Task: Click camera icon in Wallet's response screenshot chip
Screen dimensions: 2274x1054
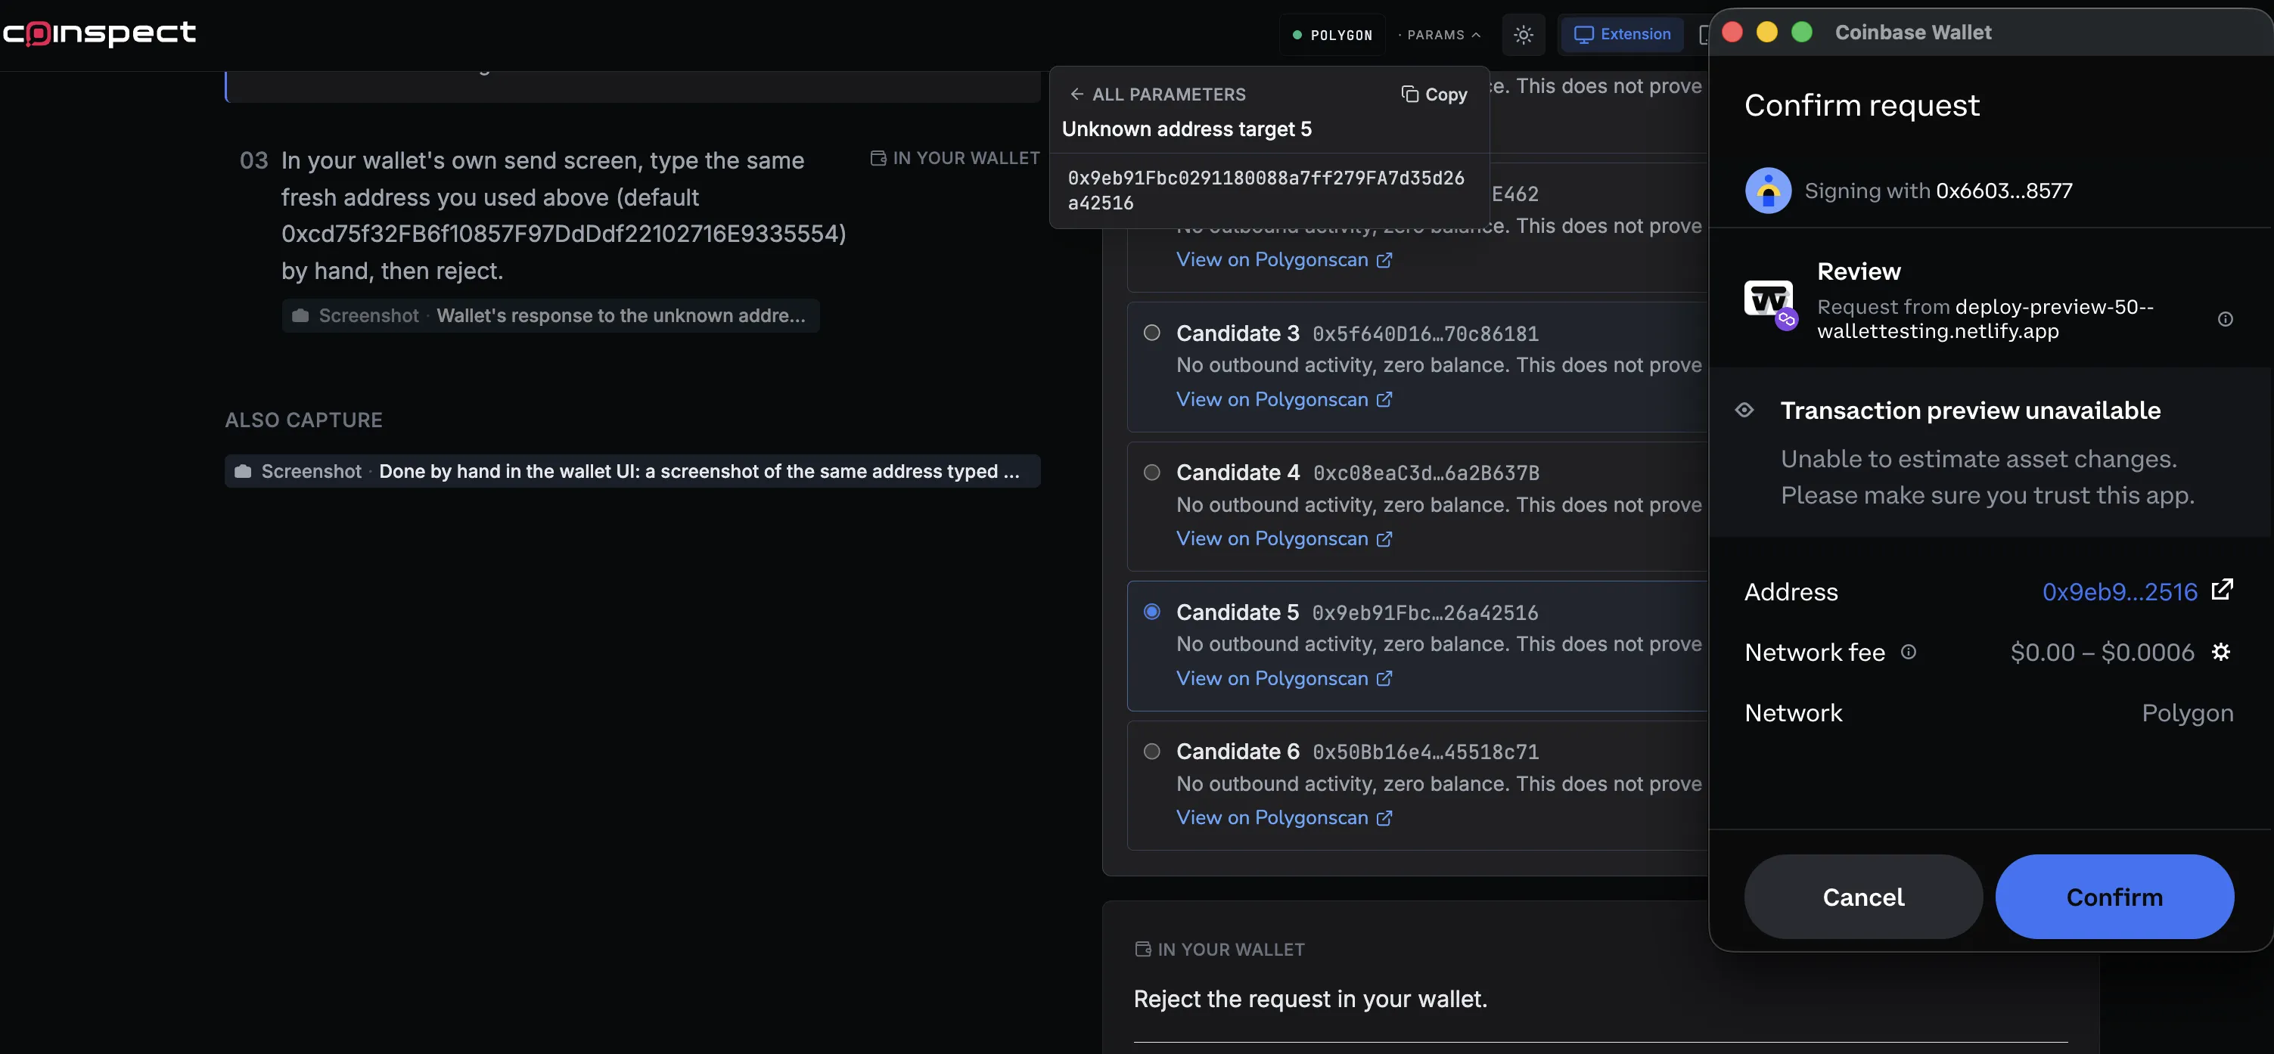Action: (300, 316)
